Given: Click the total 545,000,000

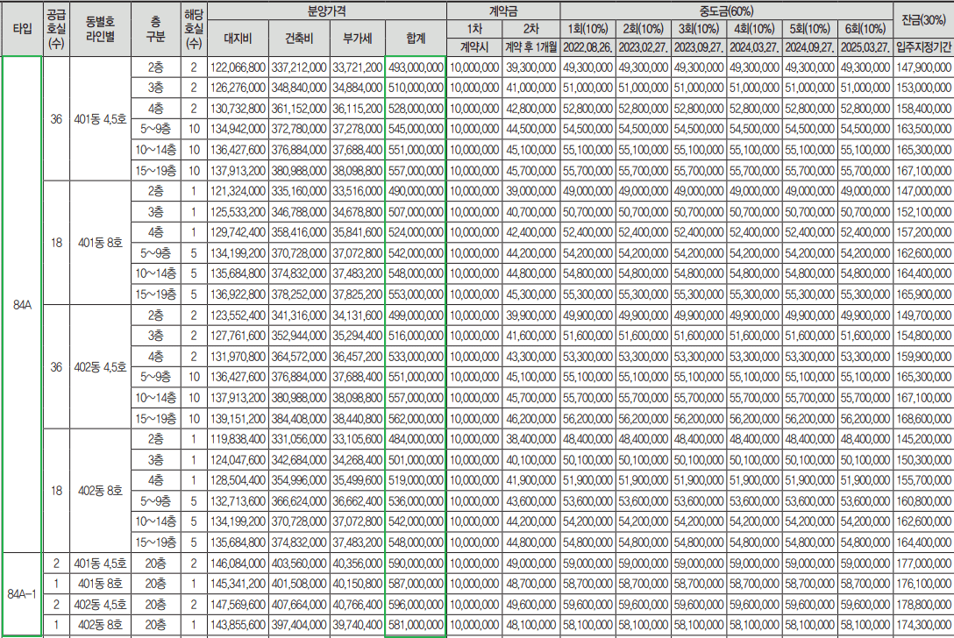Looking at the screenshot, I should 416,129.
